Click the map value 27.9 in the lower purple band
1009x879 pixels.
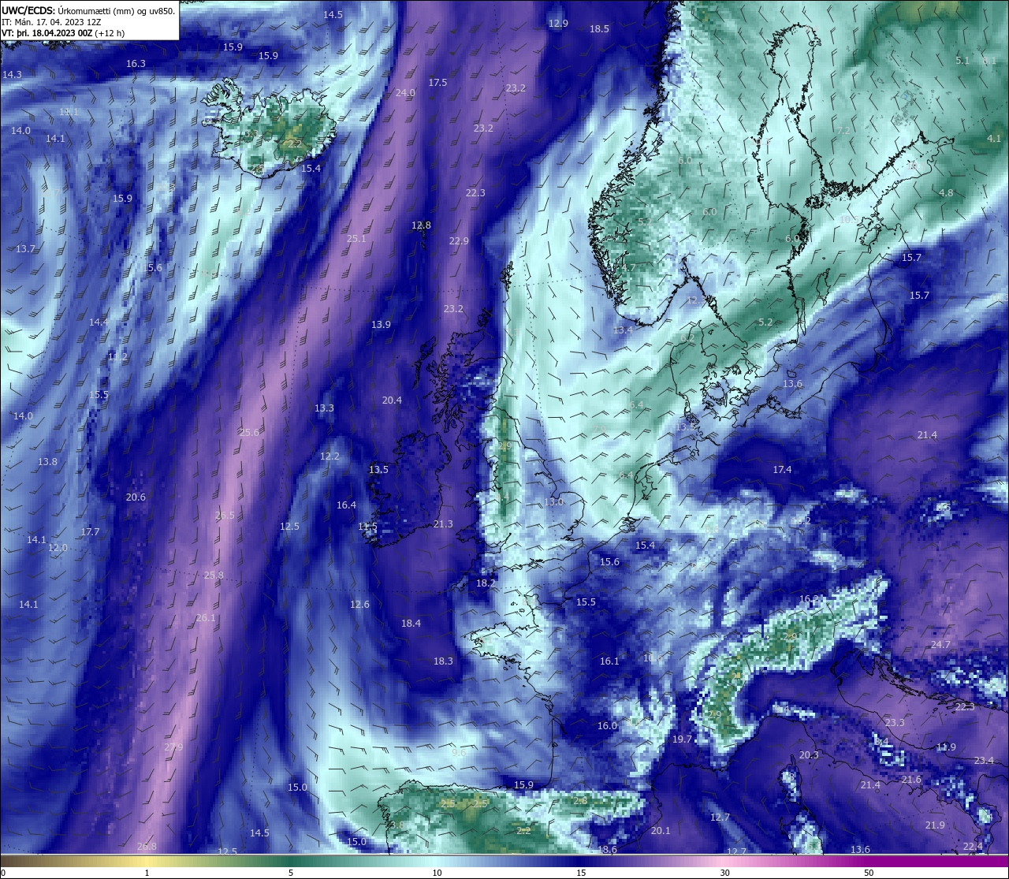(x=173, y=747)
